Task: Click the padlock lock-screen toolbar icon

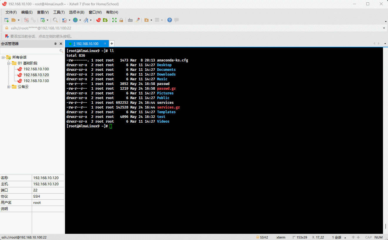Action: pos(121,20)
